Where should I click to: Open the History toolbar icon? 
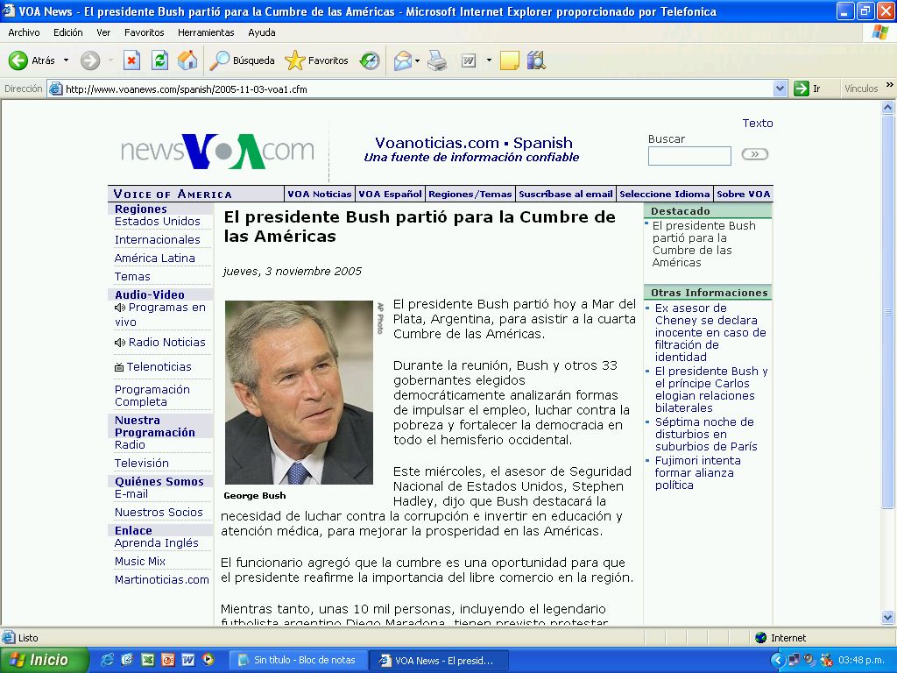click(x=370, y=60)
